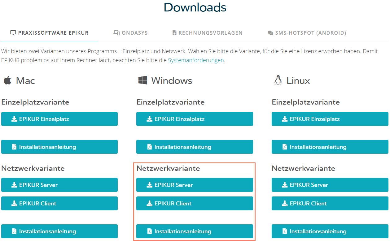
Task: Download EPIKUR Client for Mac
Action: point(59,204)
